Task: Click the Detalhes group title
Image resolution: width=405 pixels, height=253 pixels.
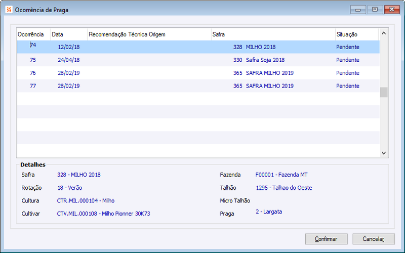Action: point(33,165)
